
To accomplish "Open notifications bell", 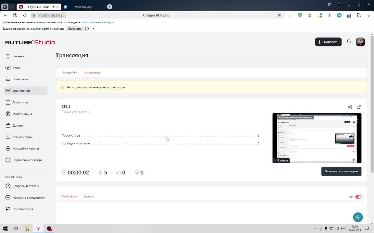I will tap(349, 42).
